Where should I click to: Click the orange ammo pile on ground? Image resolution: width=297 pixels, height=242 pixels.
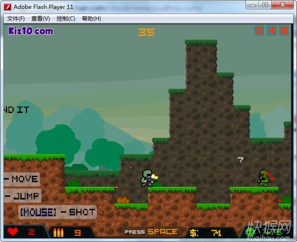tap(123, 200)
